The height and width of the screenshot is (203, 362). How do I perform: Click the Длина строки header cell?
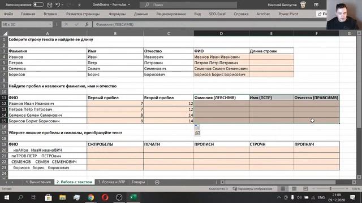coord(271,51)
